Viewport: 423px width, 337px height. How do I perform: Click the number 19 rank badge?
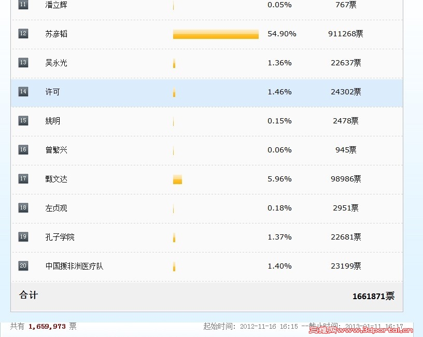(23, 237)
